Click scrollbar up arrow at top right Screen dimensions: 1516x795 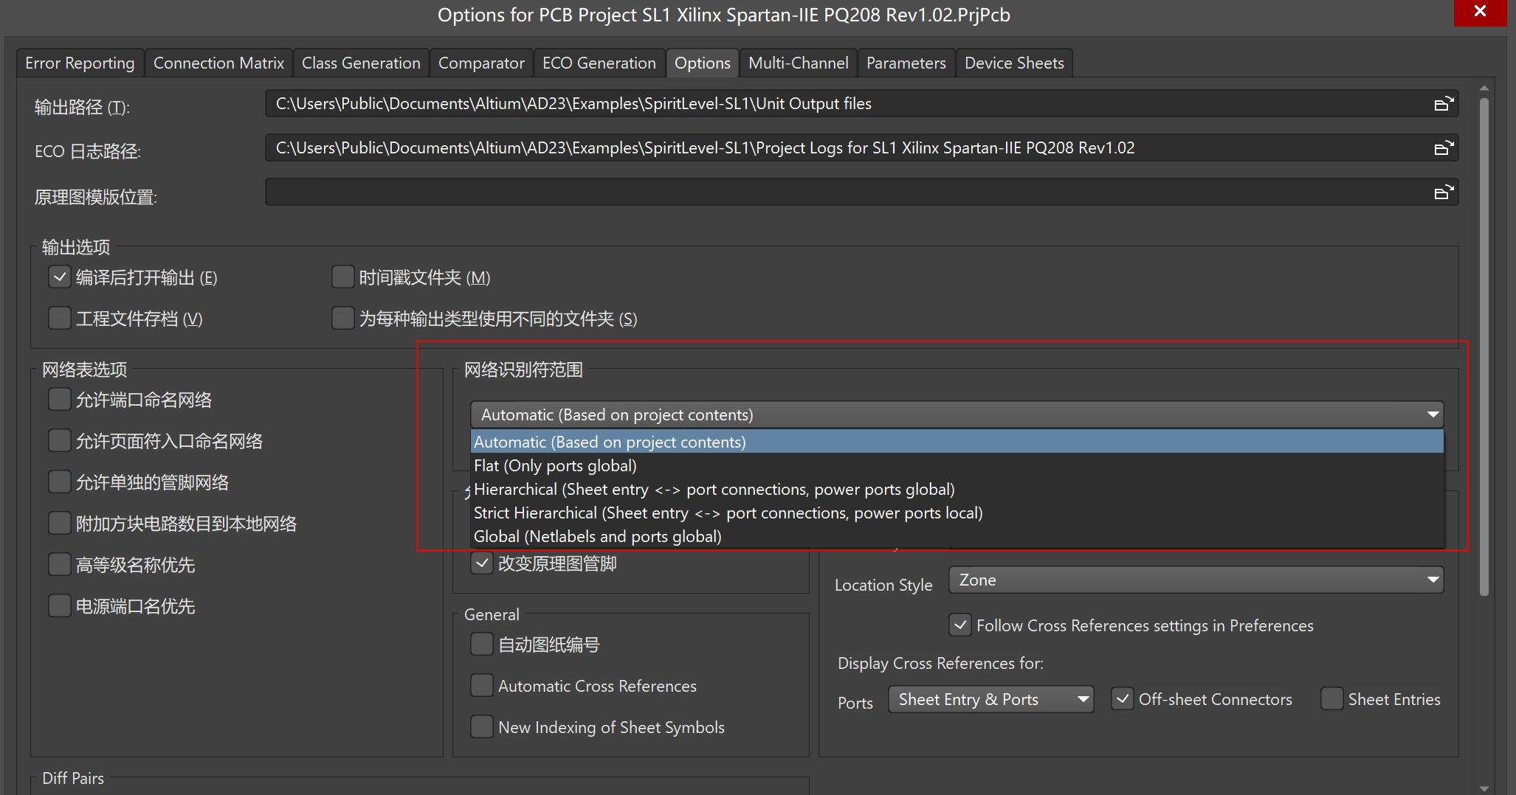pyautogui.click(x=1484, y=88)
